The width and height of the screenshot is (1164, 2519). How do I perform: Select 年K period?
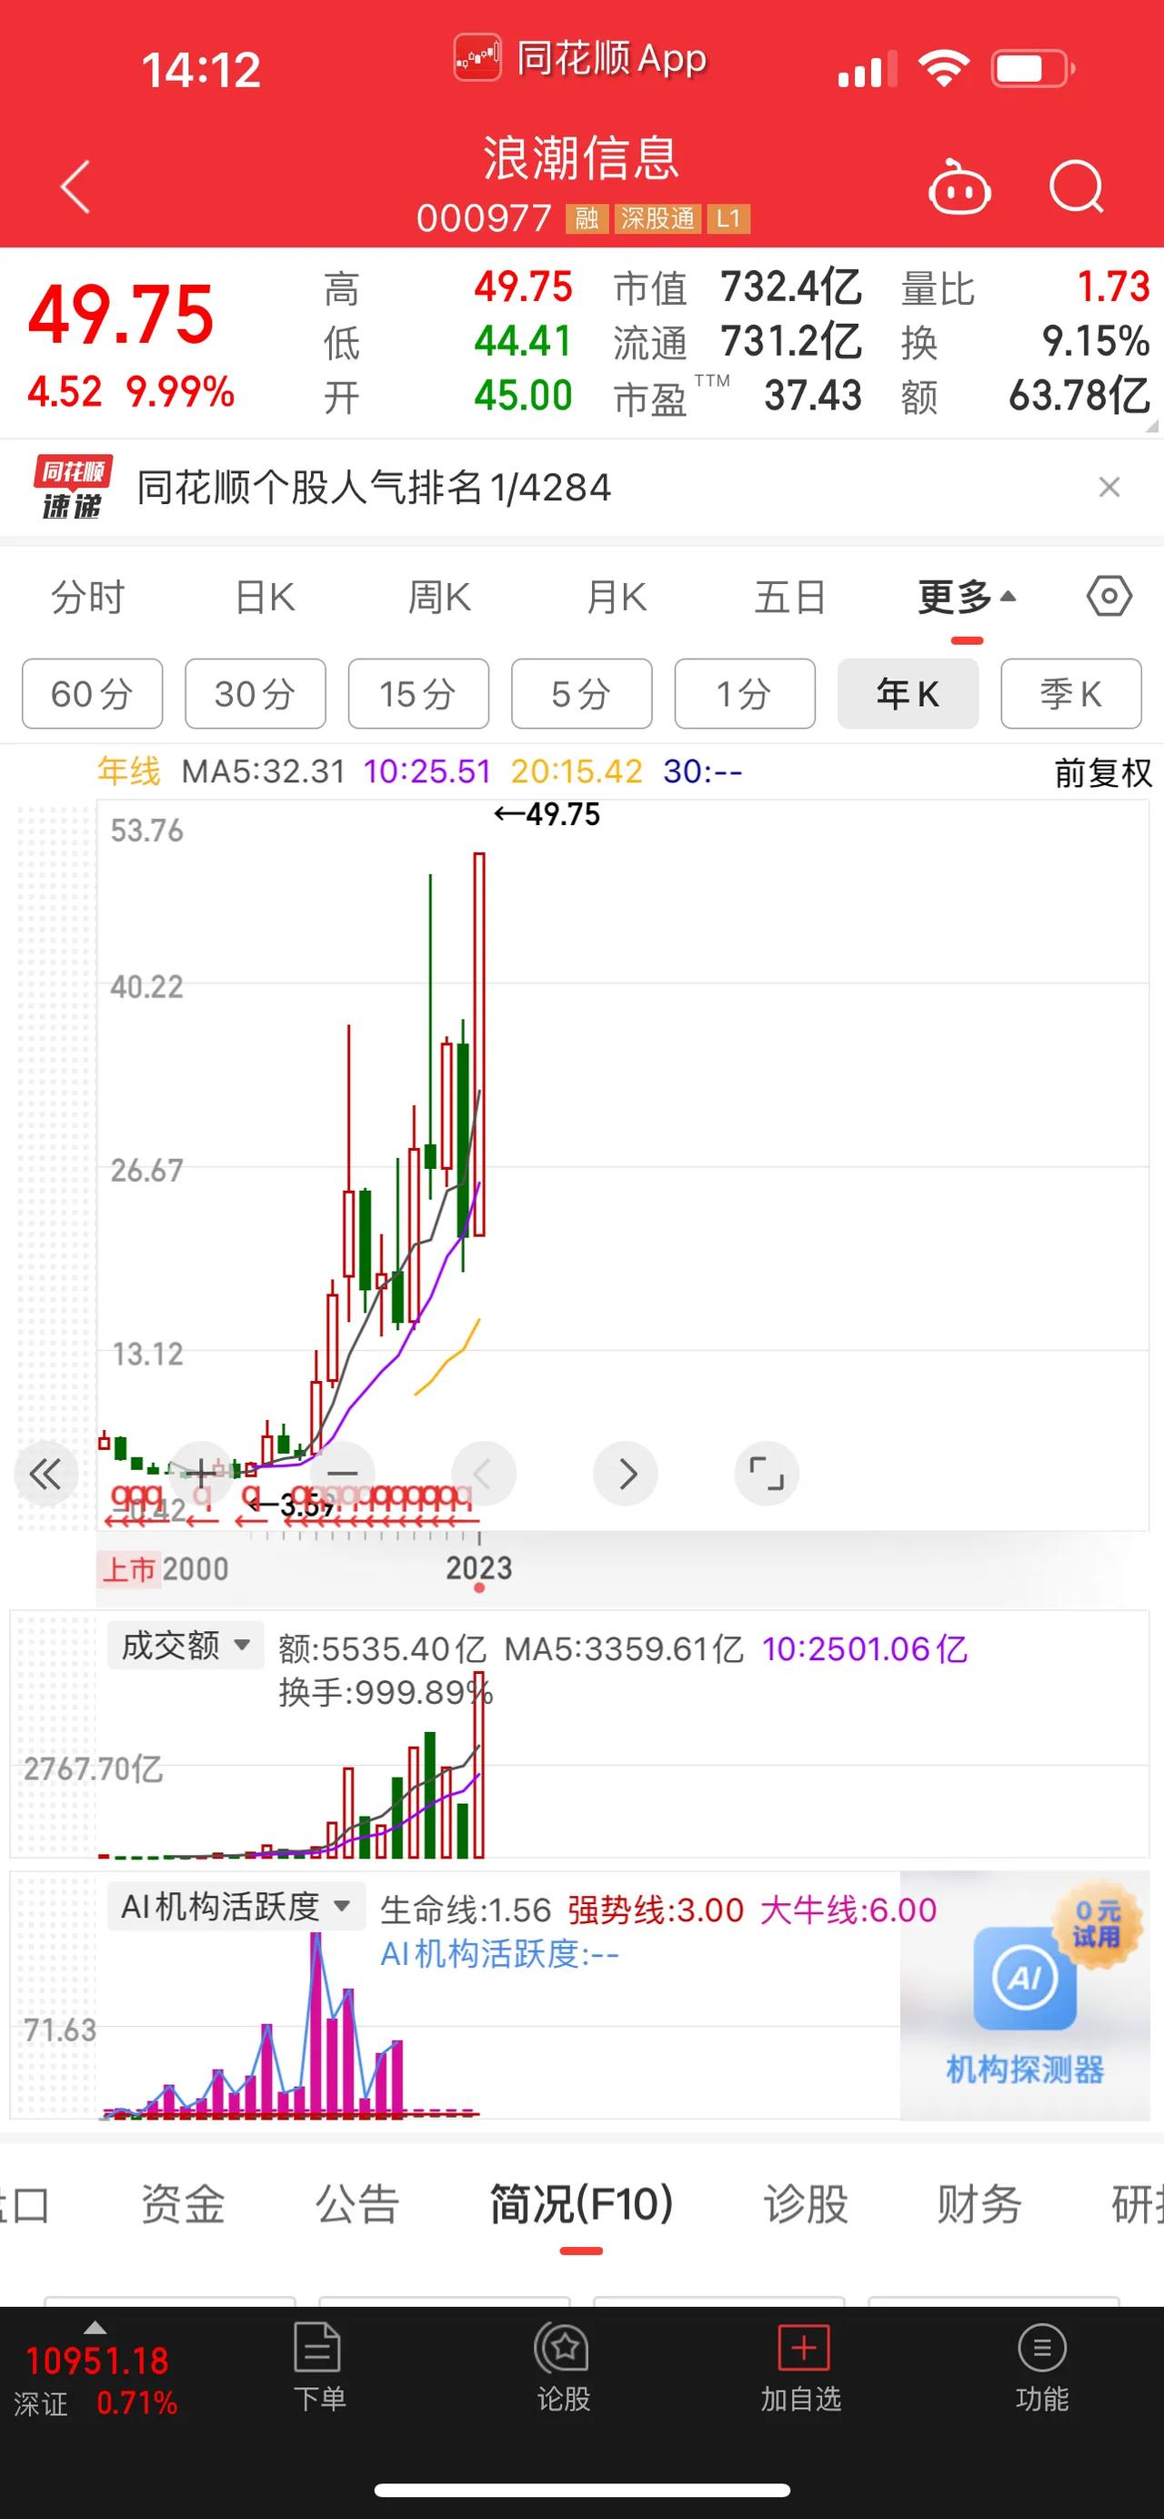pyautogui.click(x=908, y=693)
